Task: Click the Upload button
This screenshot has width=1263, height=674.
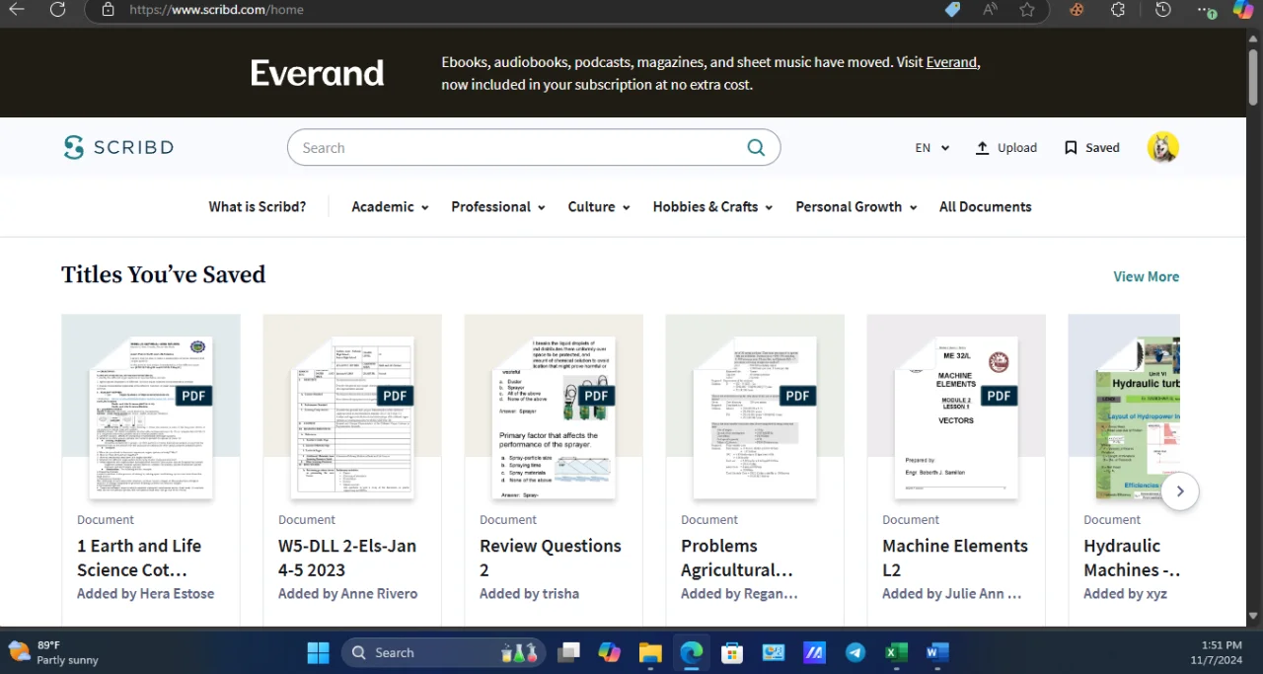Action: [1005, 148]
